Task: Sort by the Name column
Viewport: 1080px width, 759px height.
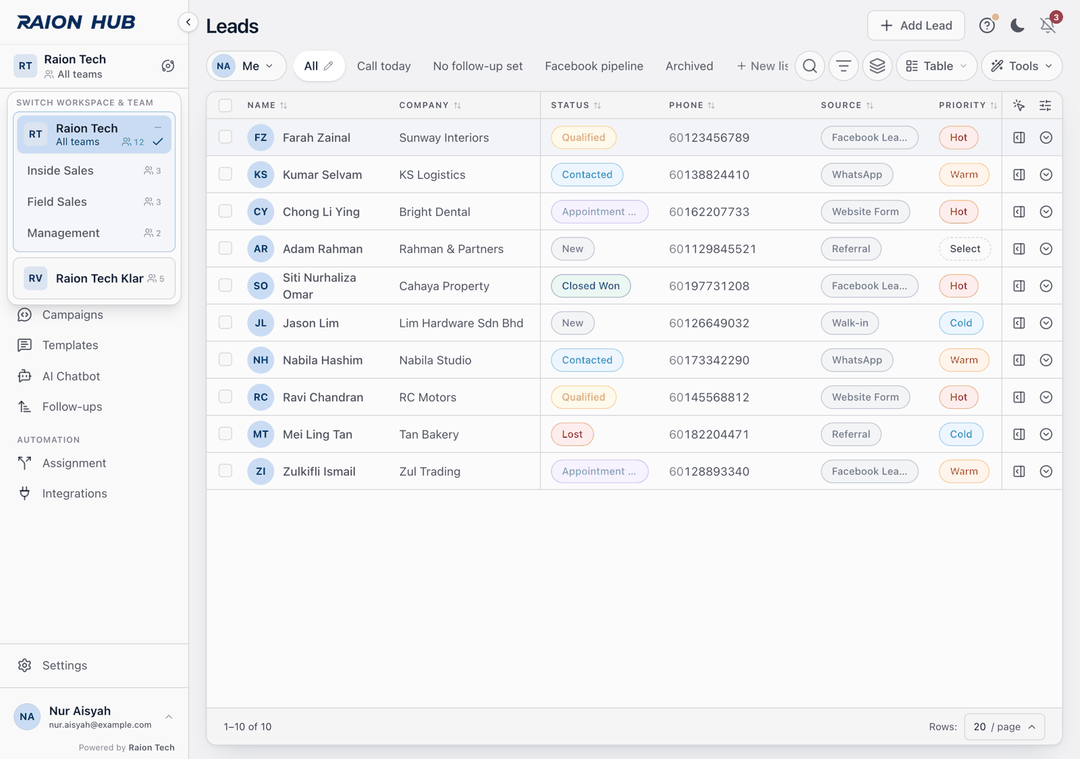Action: click(x=267, y=105)
